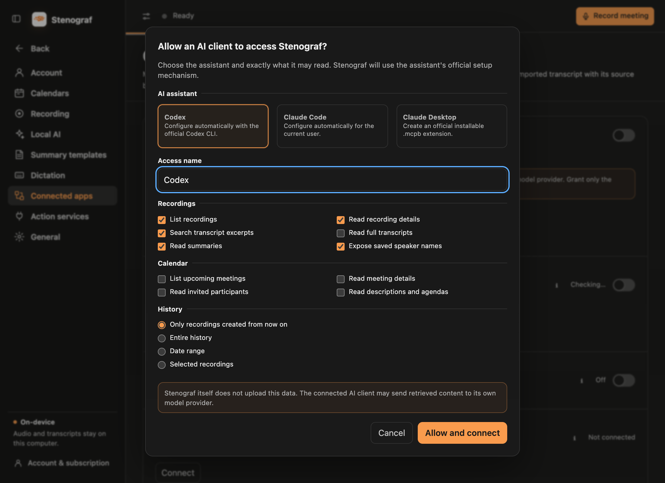Enable Read full transcripts checkbox
Screen dimensions: 665x483
point(341,233)
